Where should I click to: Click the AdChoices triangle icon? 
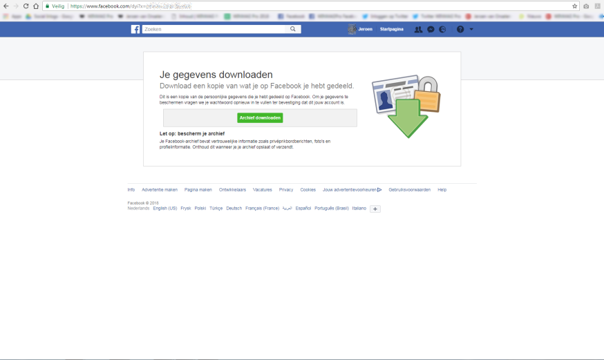(379, 190)
